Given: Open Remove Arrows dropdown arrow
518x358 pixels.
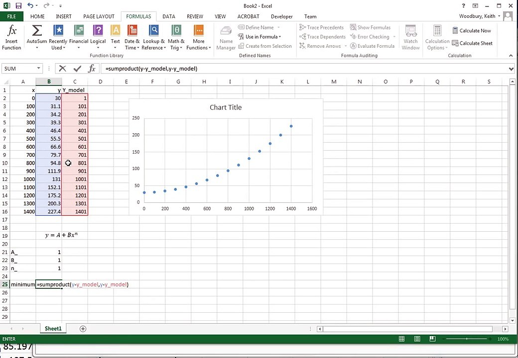Looking at the screenshot, I should pos(346,46).
